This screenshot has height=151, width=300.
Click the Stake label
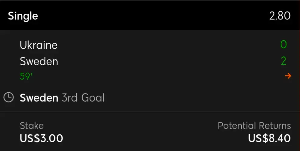tap(32, 125)
